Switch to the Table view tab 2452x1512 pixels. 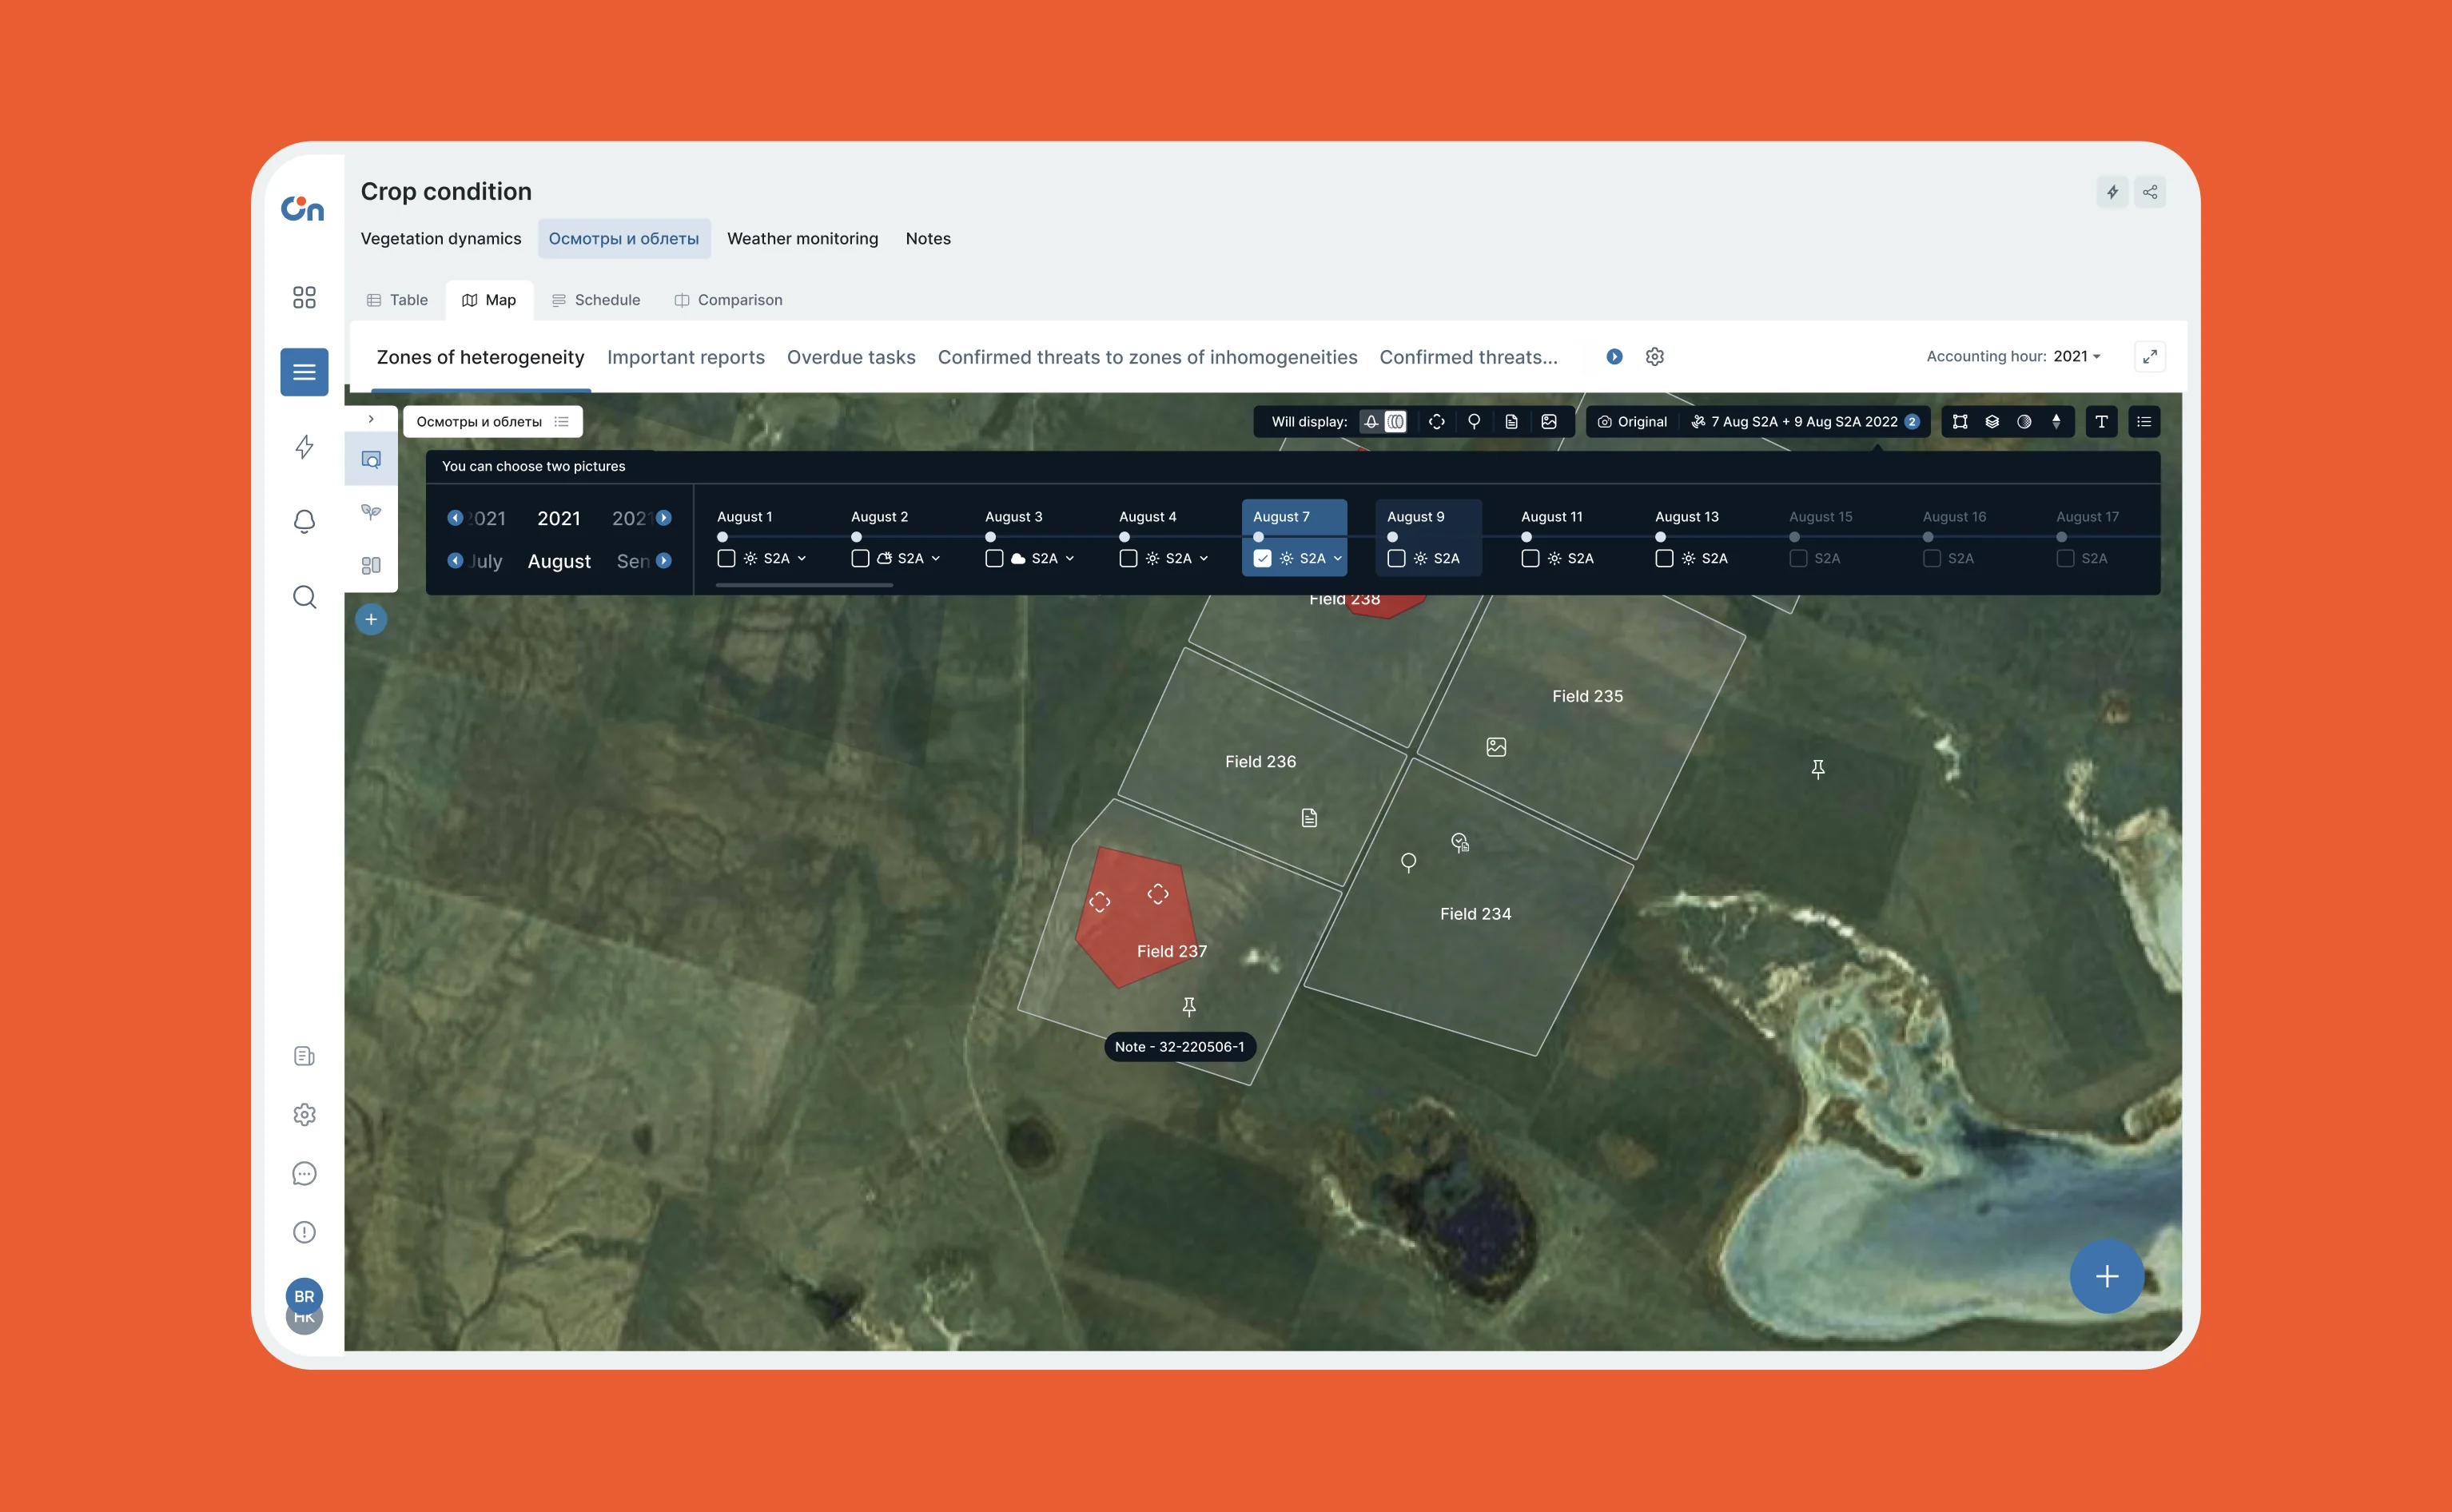point(398,300)
